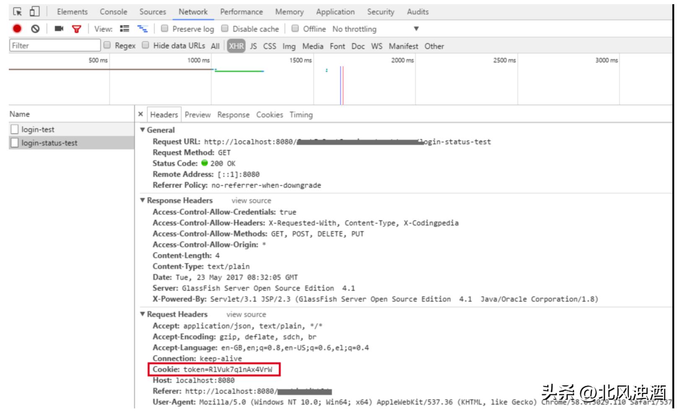Image resolution: width=678 pixels, height=413 pixels.
Task: Click the capture screenshots camera icon
Action: point(59,29)
